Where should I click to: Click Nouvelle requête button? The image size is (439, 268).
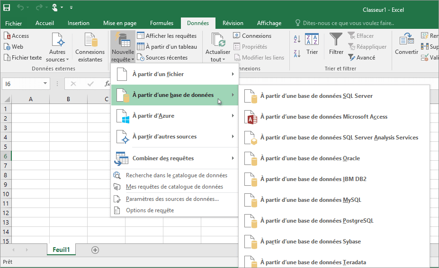tap(123, 47)
